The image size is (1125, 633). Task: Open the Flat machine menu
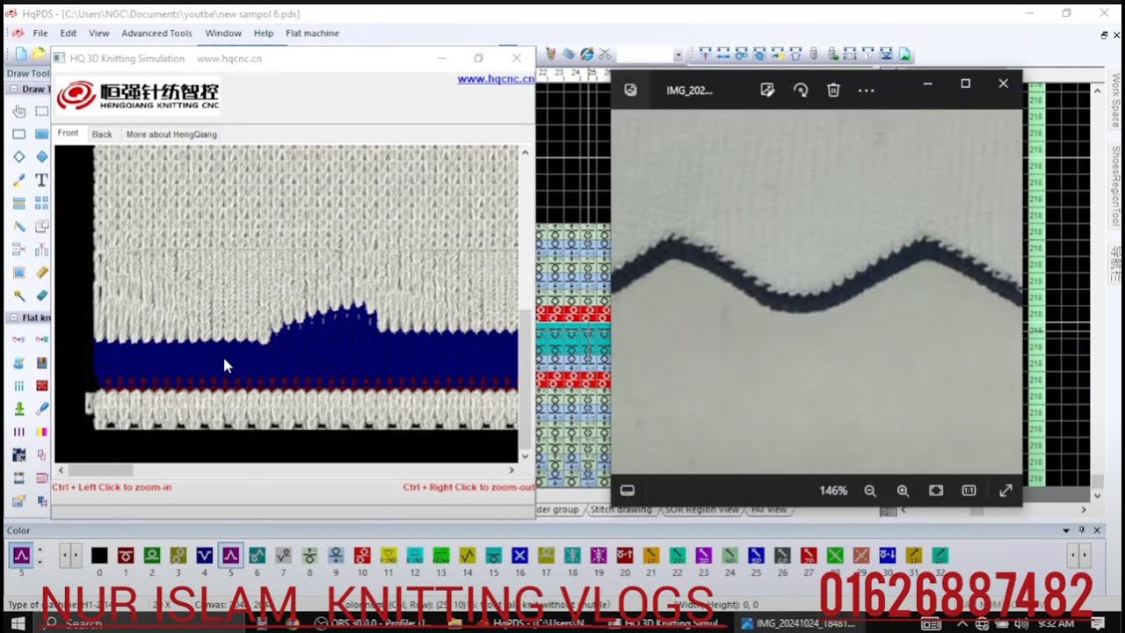[312, 33]
